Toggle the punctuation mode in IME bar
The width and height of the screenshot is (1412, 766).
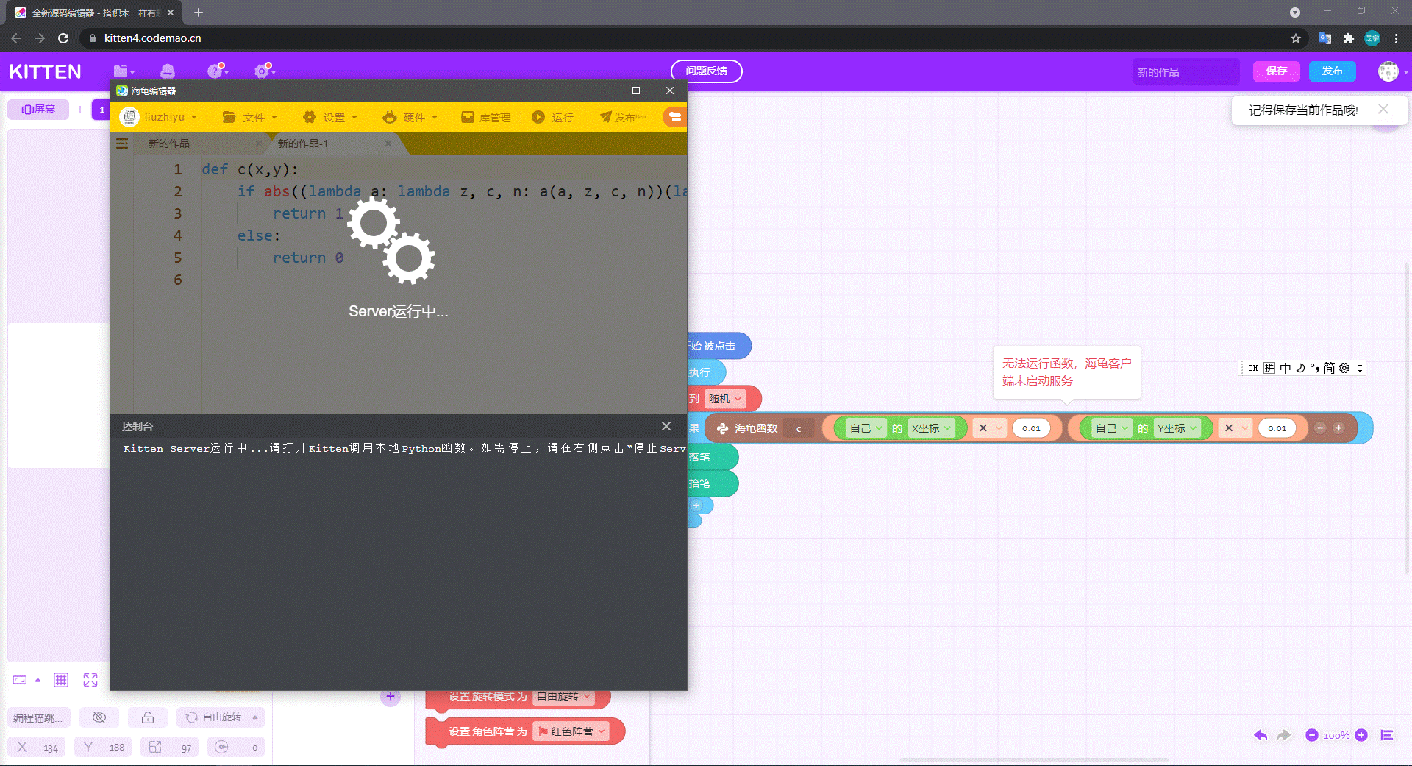point(1314,368)
